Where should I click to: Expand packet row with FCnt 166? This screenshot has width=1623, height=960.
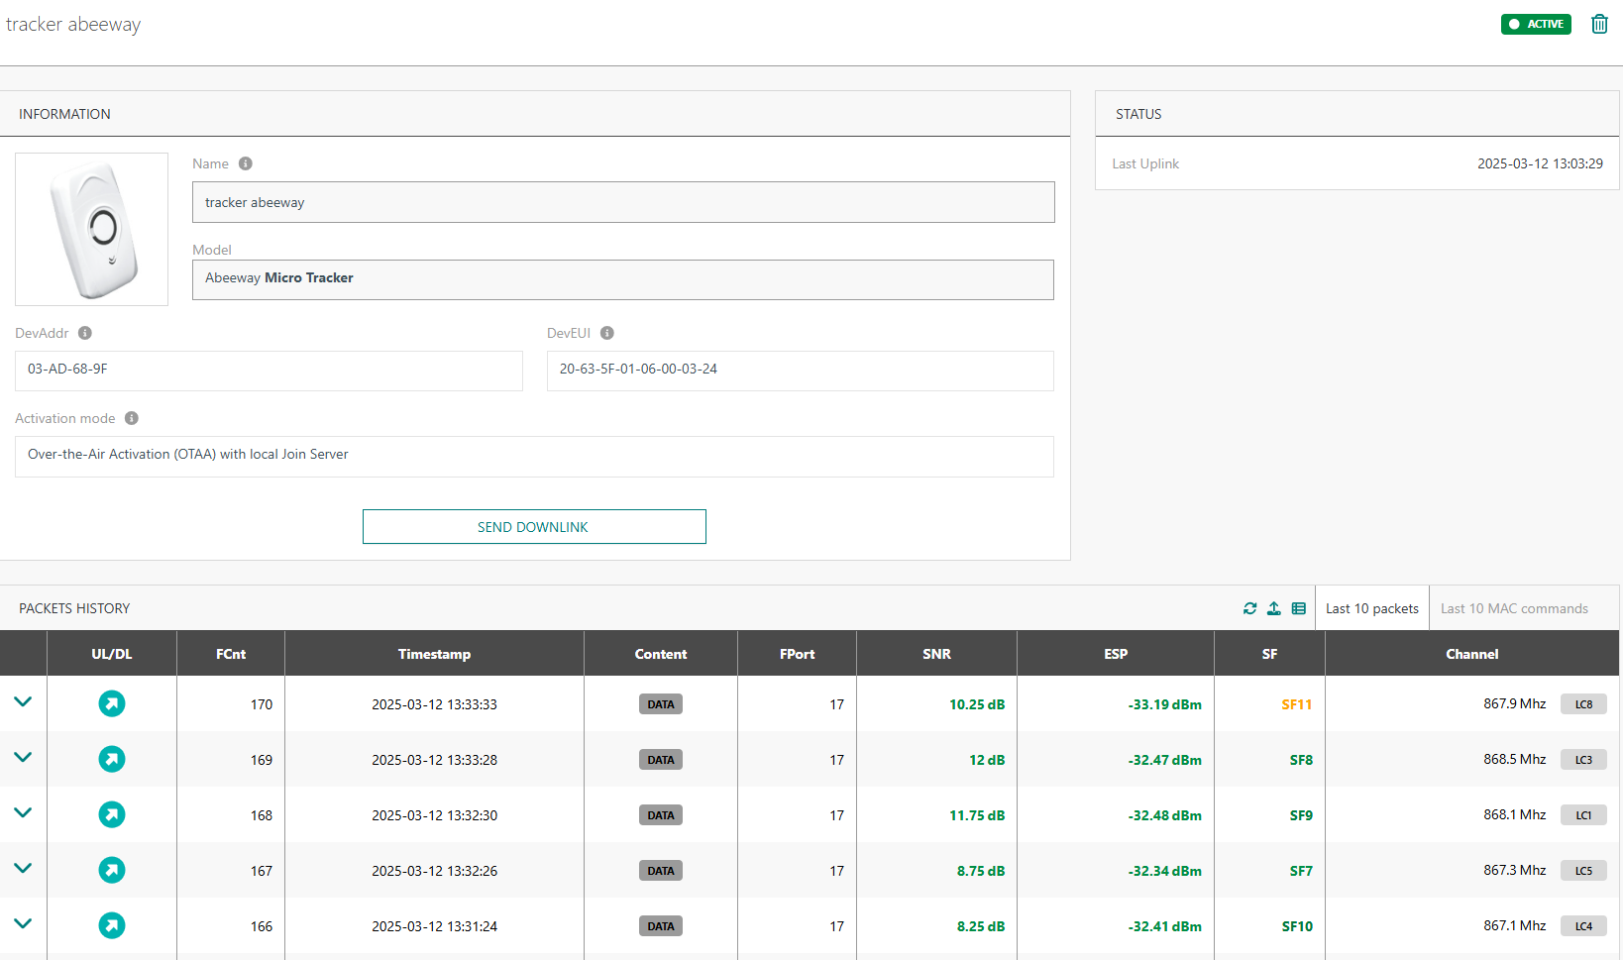[x=23, y=923]
